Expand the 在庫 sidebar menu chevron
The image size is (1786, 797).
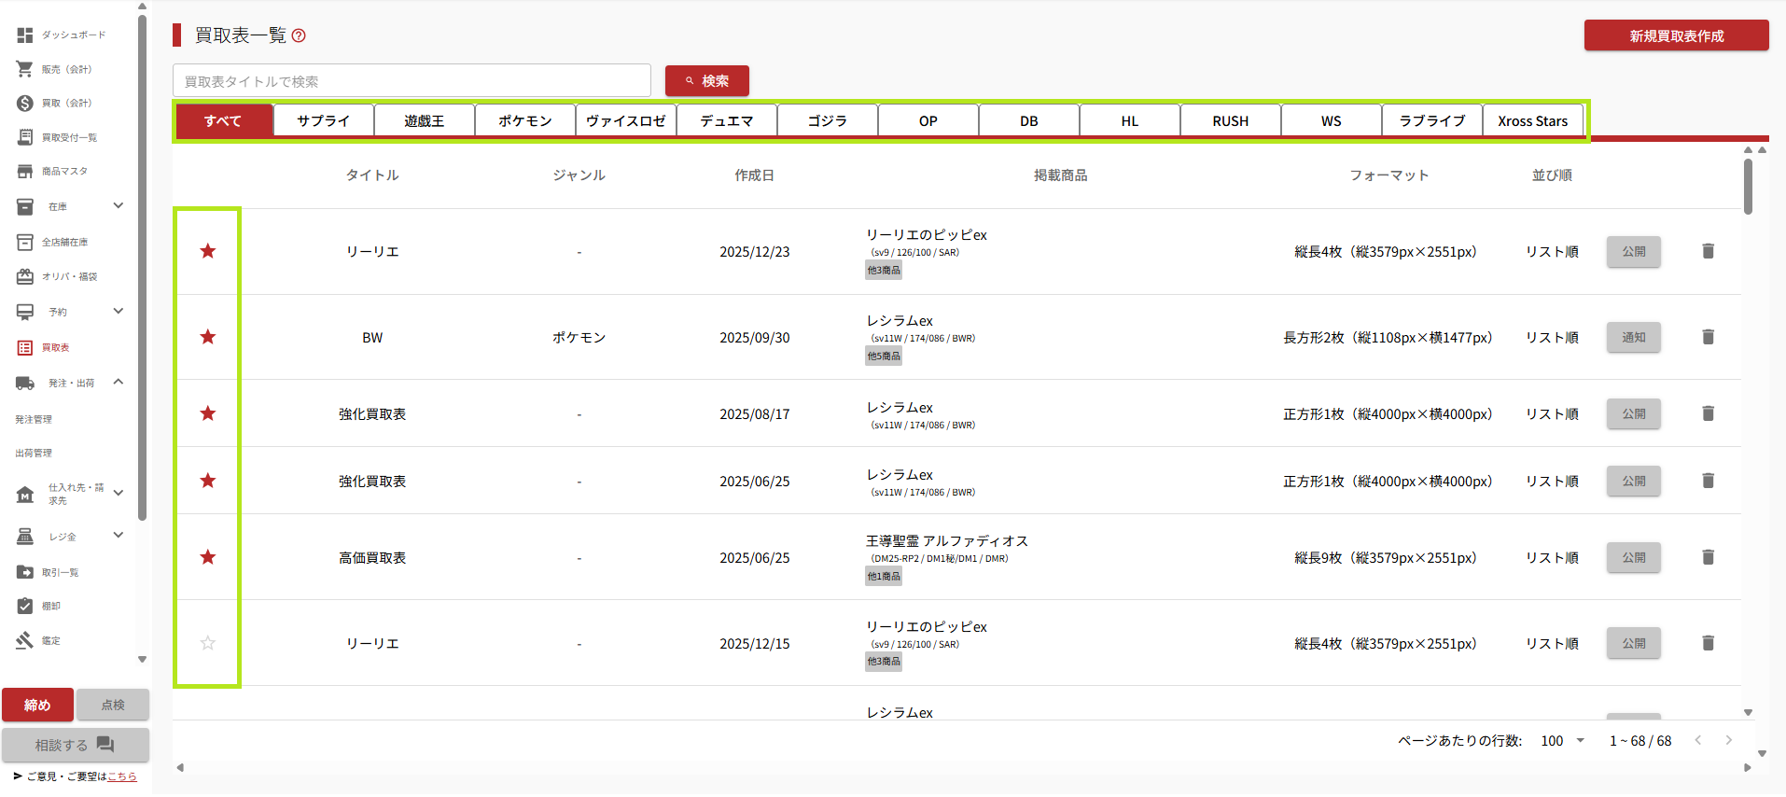[119, 206]
